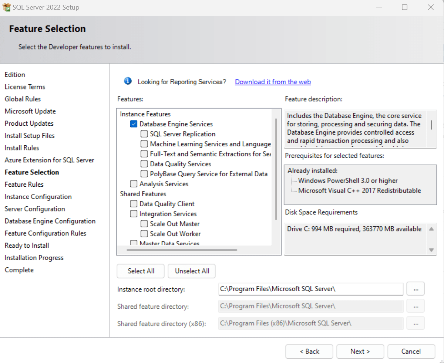Close the SQL Server 2022 Setup window

point(431,7)
